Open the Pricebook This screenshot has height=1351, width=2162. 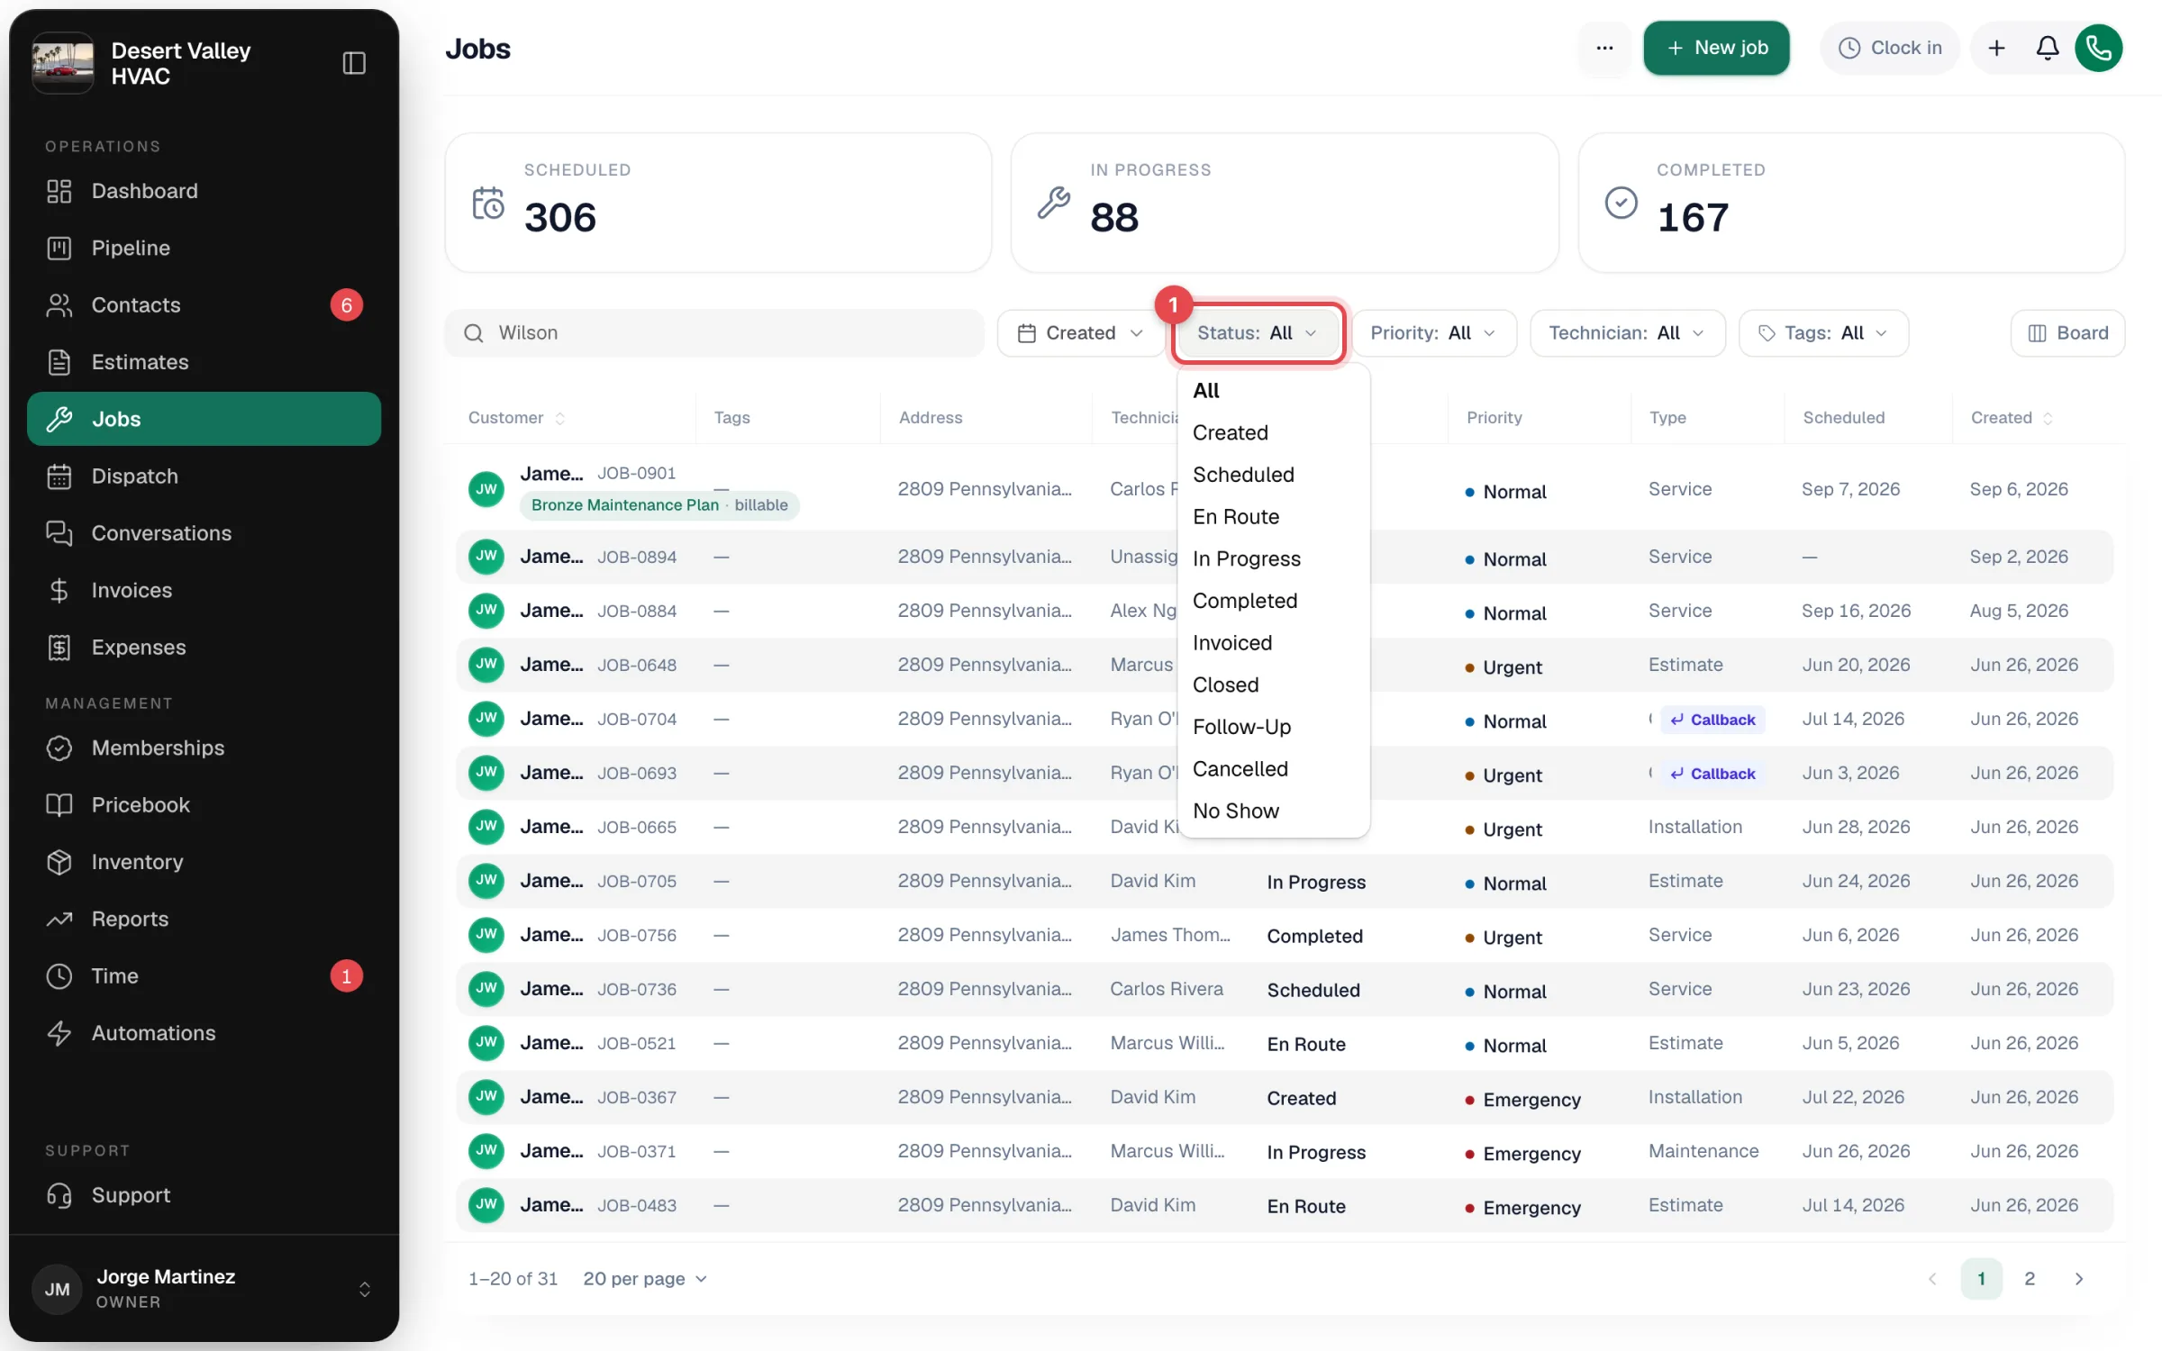click(x=204, y=805)
